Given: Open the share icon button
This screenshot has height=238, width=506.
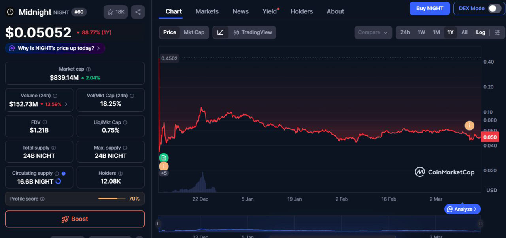Looking at the screenshot, I should [138, 12].
